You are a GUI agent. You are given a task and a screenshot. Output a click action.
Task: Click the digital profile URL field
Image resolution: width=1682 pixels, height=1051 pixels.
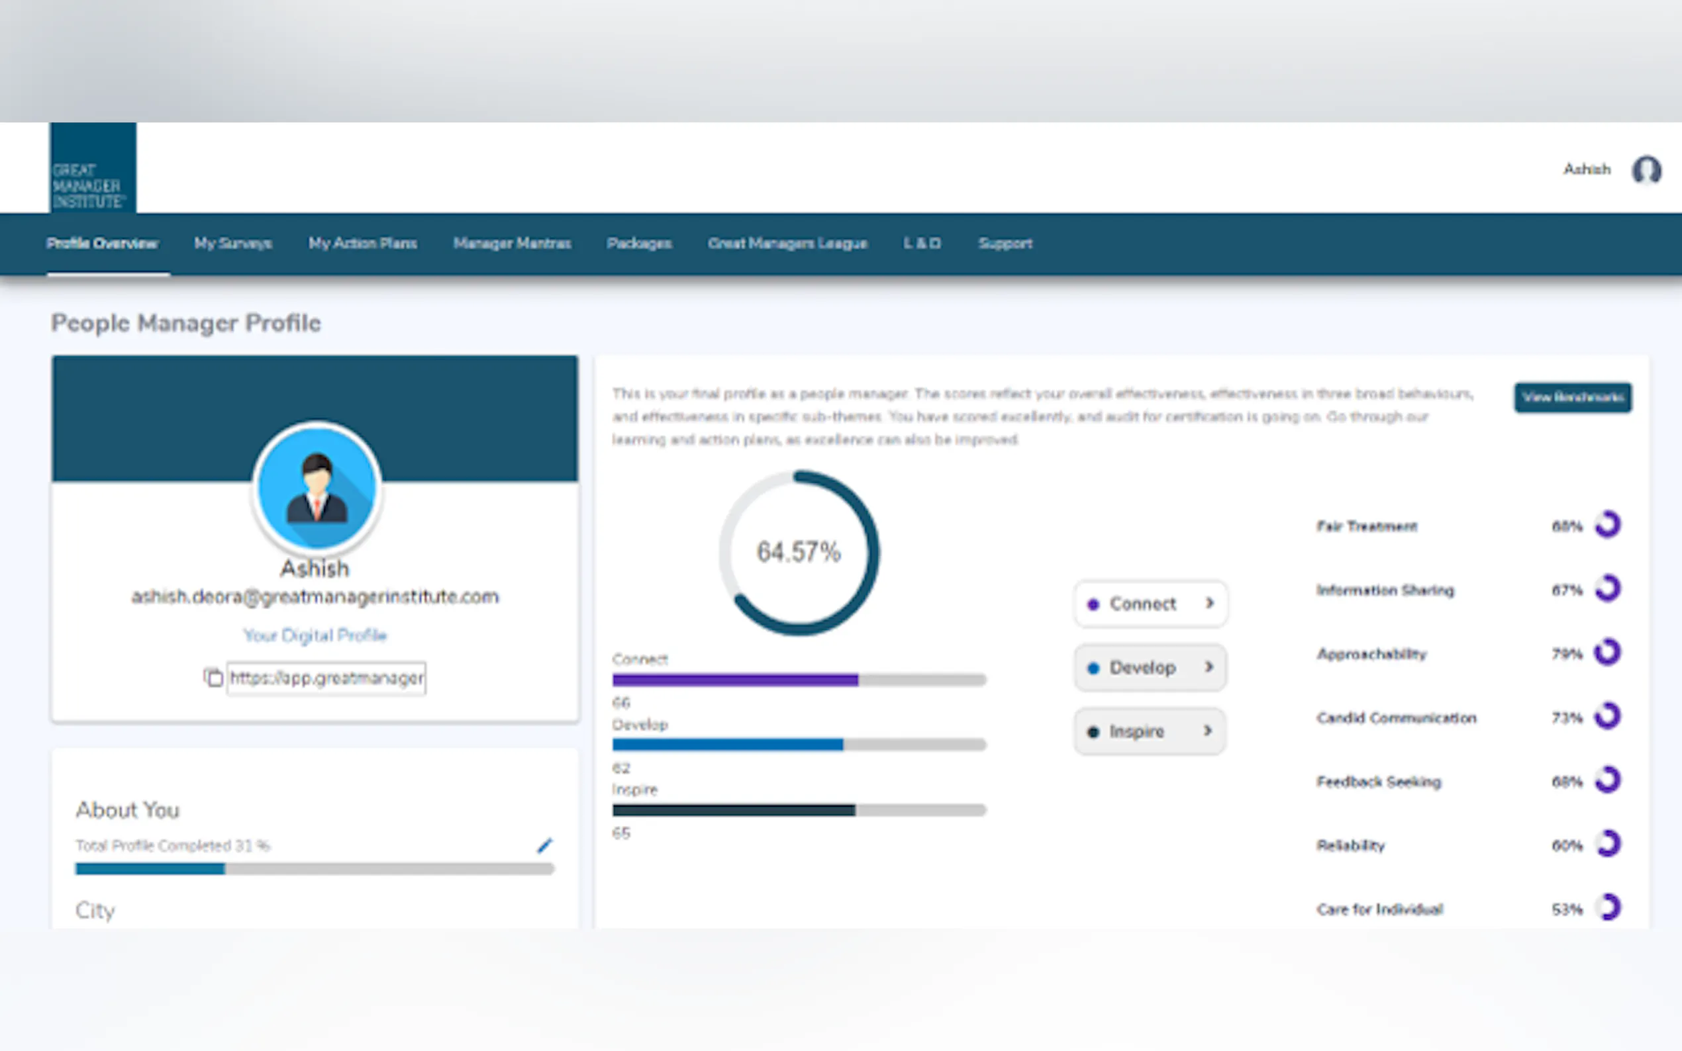326,678
